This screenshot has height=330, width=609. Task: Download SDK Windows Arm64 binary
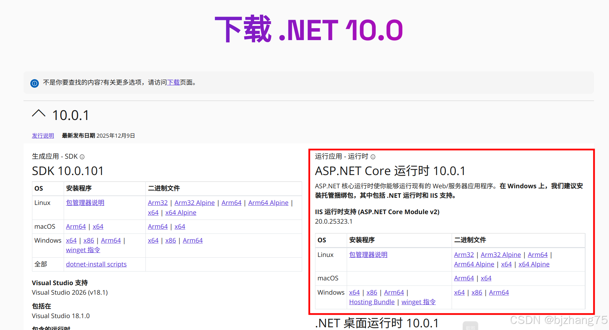click(193, 240)
